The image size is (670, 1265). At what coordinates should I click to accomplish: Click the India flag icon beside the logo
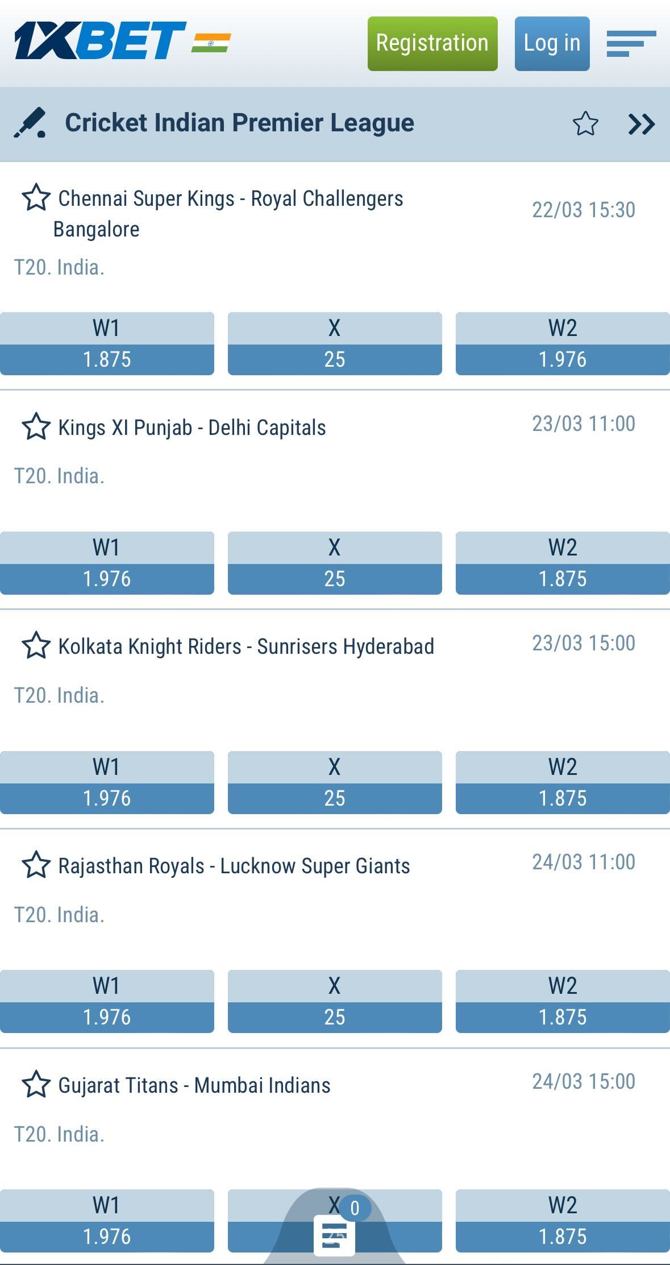[x=211, y=42]
